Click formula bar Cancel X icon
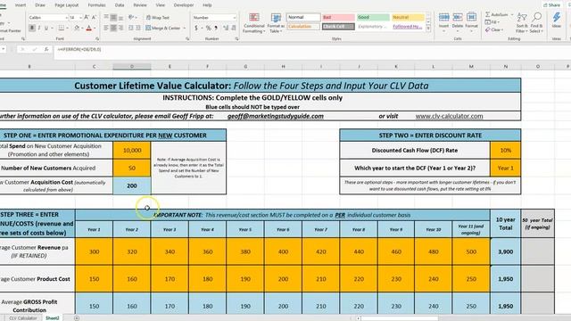This screenshot has height=321, width=571. pos(22,49)
